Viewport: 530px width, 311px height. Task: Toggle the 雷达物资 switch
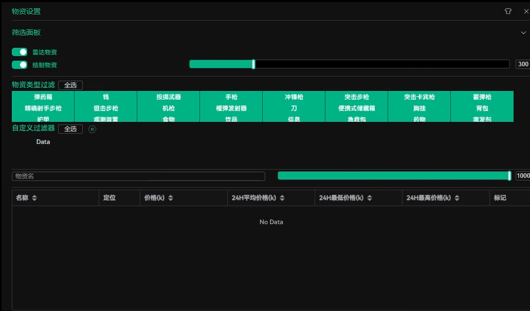tap(20, 52)
